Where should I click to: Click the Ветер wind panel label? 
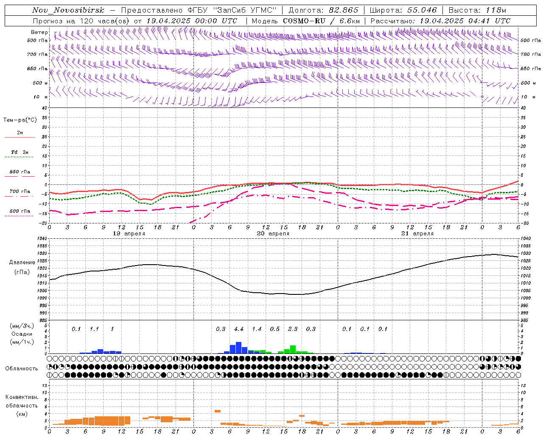39,32
